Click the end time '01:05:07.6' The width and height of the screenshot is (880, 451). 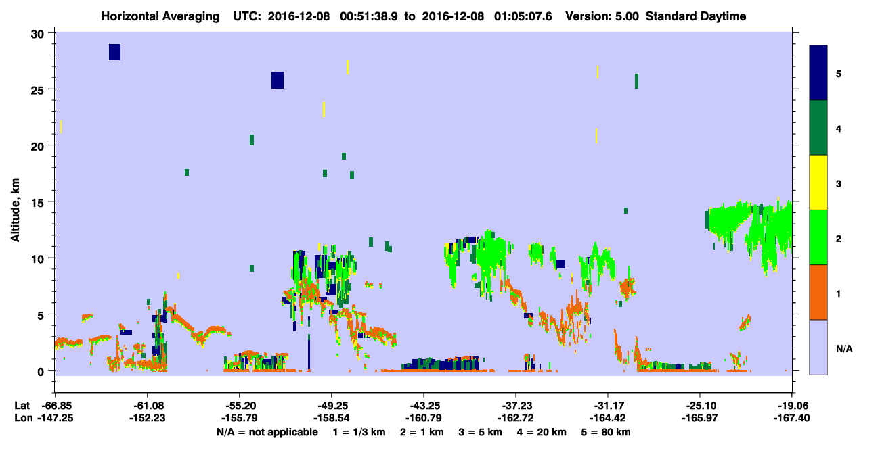[525, 16]
